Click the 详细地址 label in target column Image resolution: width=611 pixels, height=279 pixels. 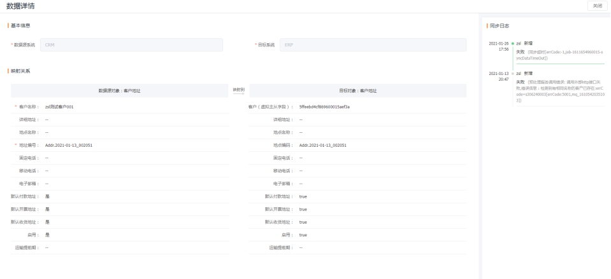[284, 119]
